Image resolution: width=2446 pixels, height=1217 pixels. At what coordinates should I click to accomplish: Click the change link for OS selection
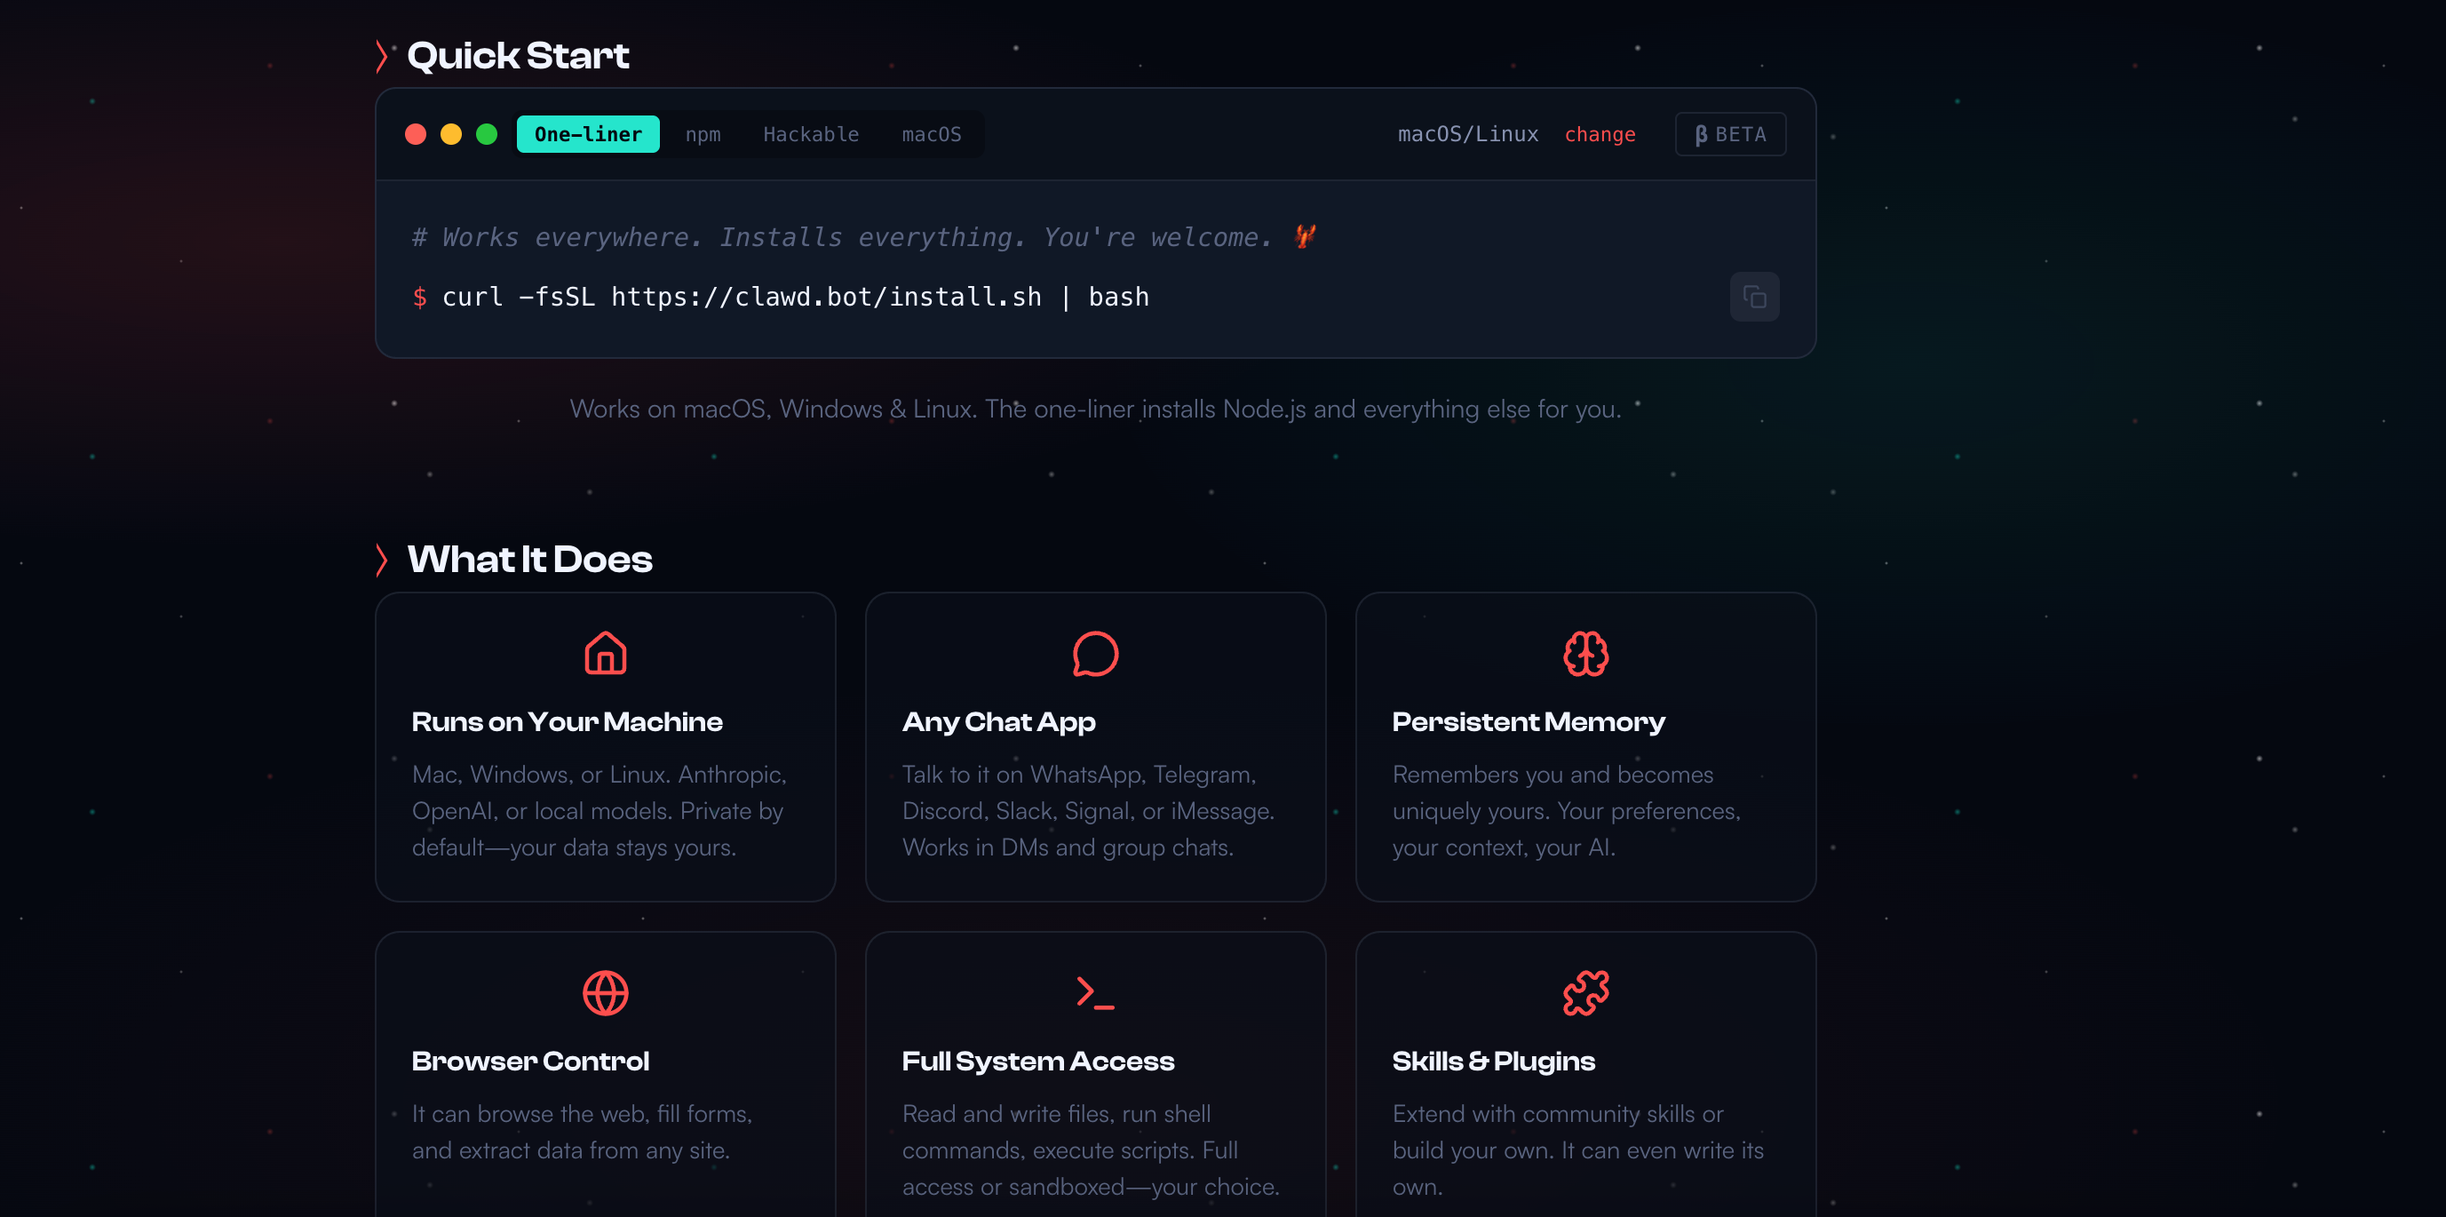1599,135
